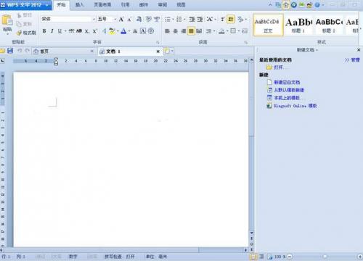
Task: Switch to the 开始 ribbon tab
Action: pos(61,4)
